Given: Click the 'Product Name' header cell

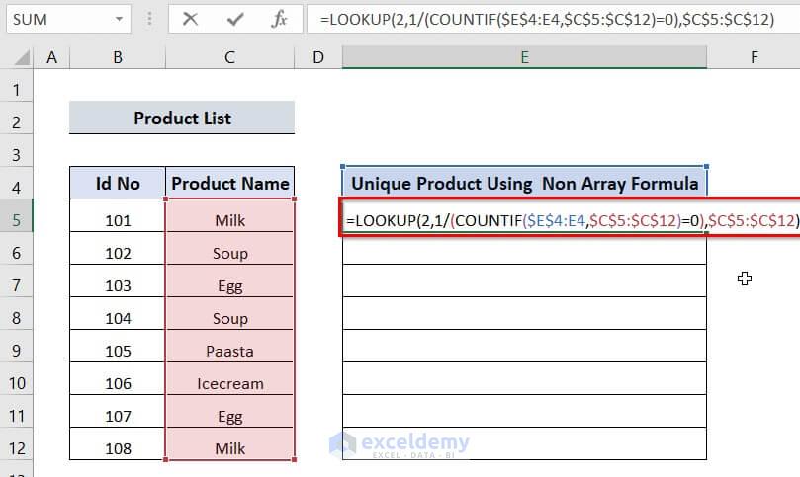Looking at the screenshot, I should 230,183.
